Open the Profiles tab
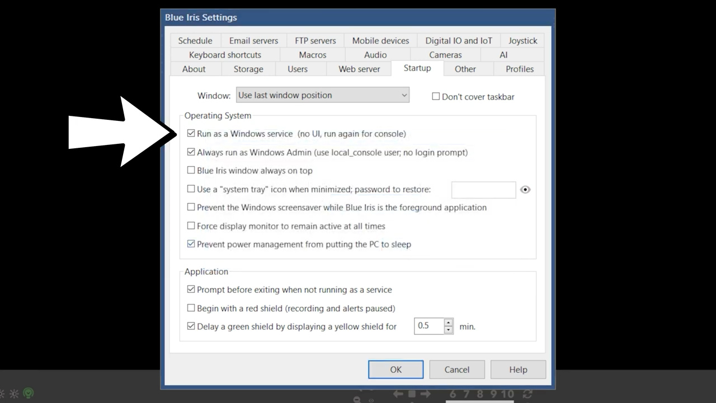Screen dimensions: 716x403 [520, 69]
